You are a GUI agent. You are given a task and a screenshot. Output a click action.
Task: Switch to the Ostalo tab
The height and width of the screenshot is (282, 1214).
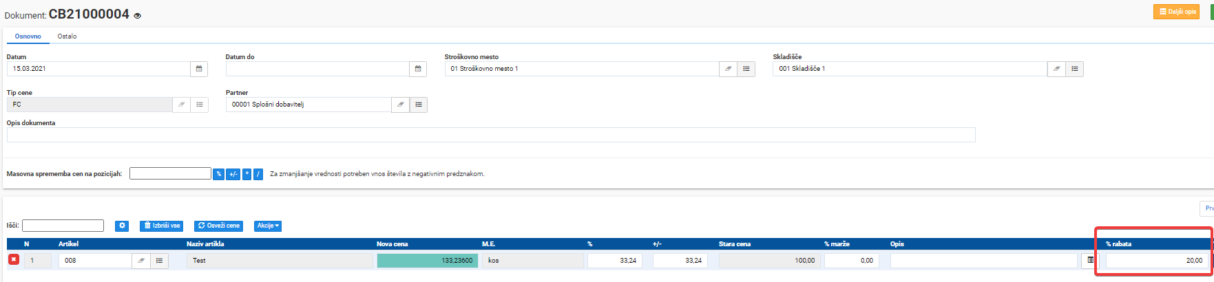(x=67, y=36)
